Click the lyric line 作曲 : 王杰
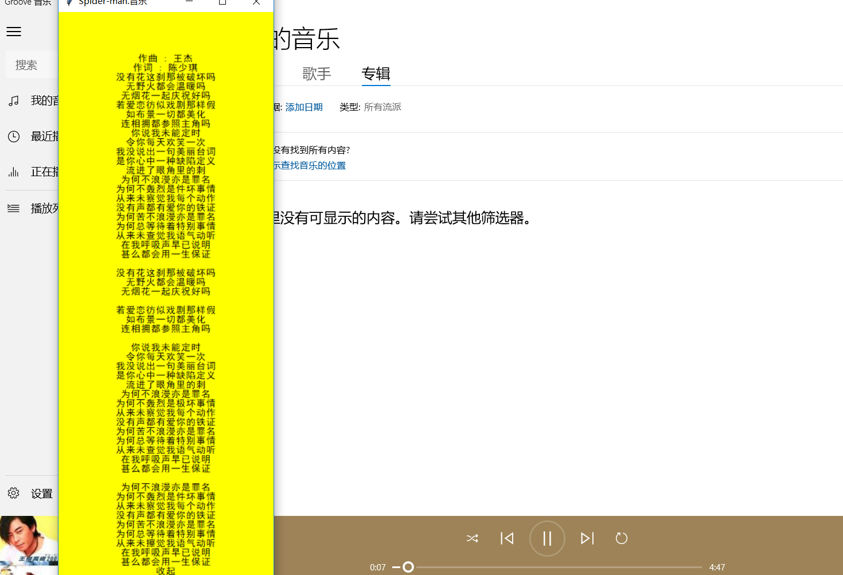843x575 pixels. [166, 58]
